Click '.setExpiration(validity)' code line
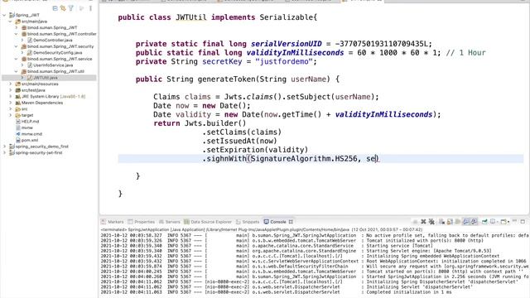 coord(255,150)
